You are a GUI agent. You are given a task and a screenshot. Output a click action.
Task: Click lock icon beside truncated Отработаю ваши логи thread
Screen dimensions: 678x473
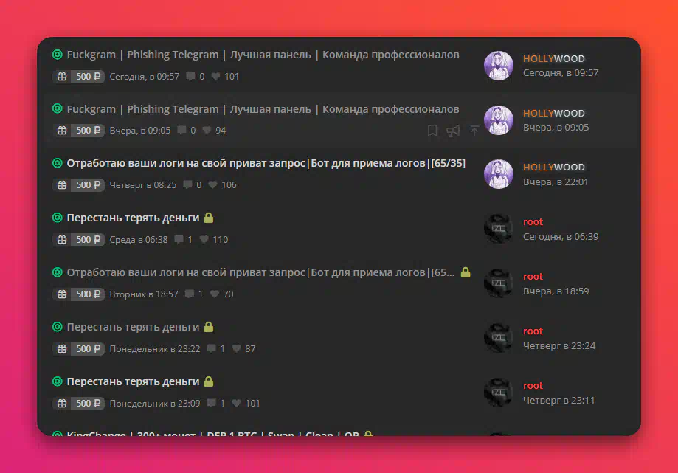point(466,272)
